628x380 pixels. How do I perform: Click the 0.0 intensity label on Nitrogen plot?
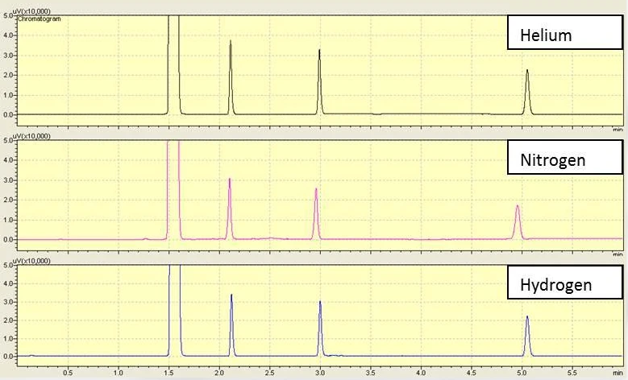[8, 240]
